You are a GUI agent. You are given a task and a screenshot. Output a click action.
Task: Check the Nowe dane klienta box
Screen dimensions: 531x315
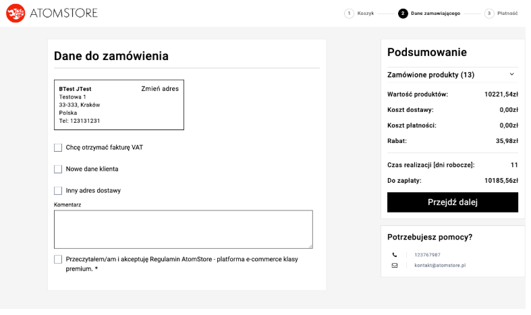pyautogui.click(x=58, y=169)
